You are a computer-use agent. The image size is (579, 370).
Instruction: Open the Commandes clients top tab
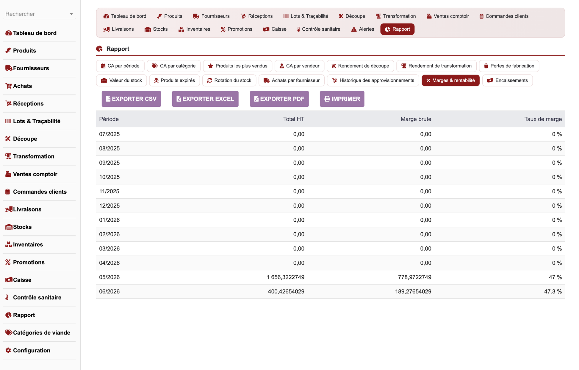[x=504, y=16]
